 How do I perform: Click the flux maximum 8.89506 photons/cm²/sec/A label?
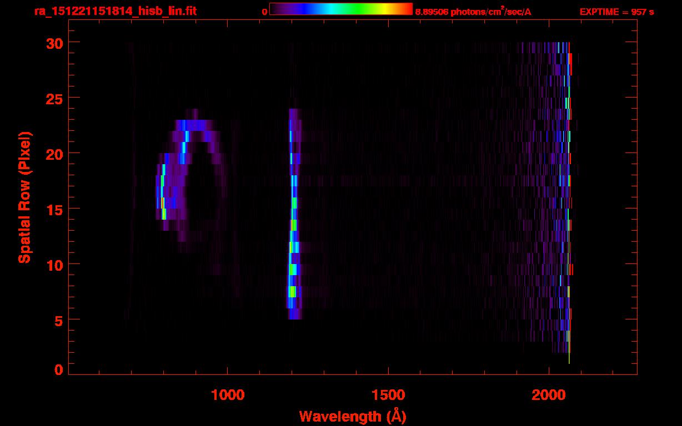pyautogui.click(x=473, y=12)
